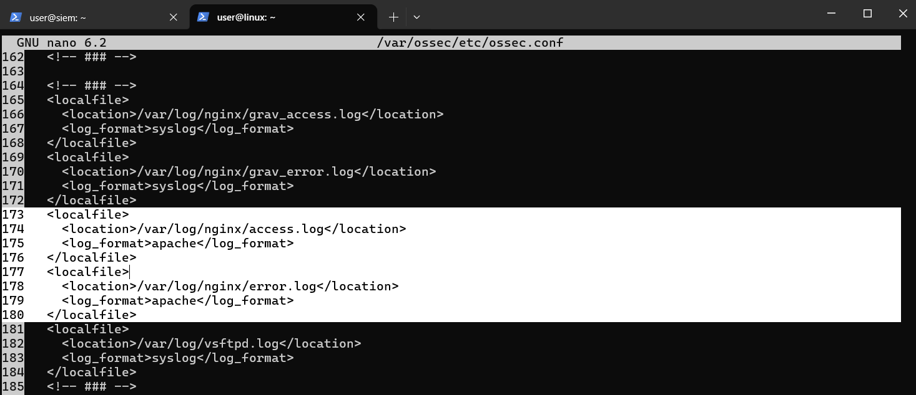The height and width of the screenshot is (395, 916).
Task: Click the apache log_format on line 179
Action: click(177, 301)
